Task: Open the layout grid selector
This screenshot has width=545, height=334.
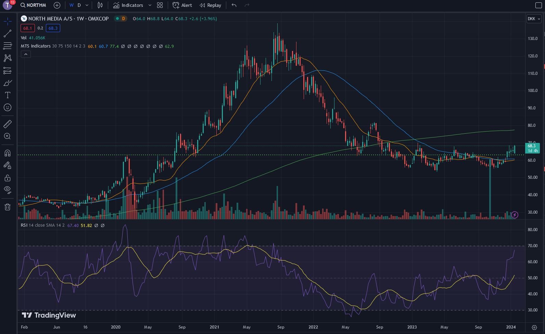Action: click(160, 5)
